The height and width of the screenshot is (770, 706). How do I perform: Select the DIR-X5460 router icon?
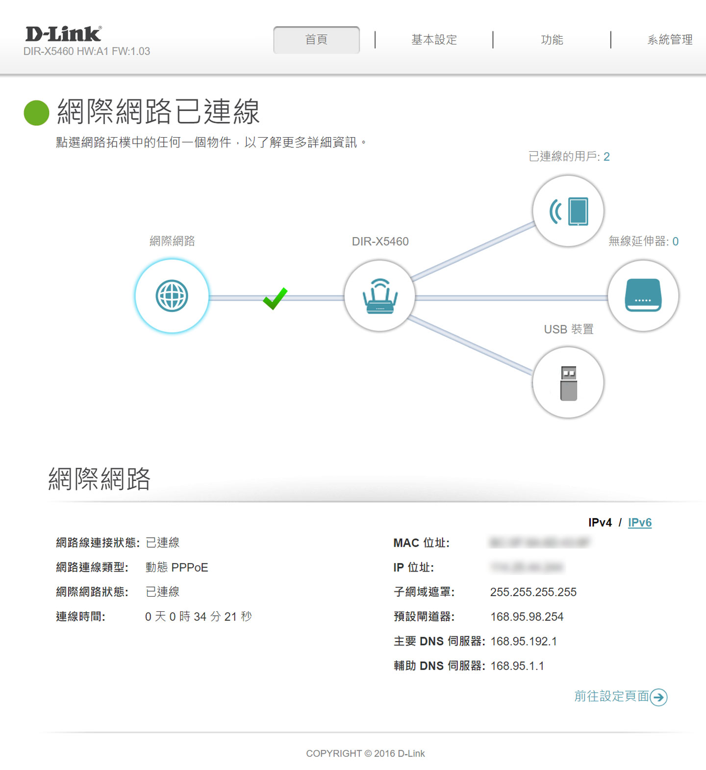380,296
